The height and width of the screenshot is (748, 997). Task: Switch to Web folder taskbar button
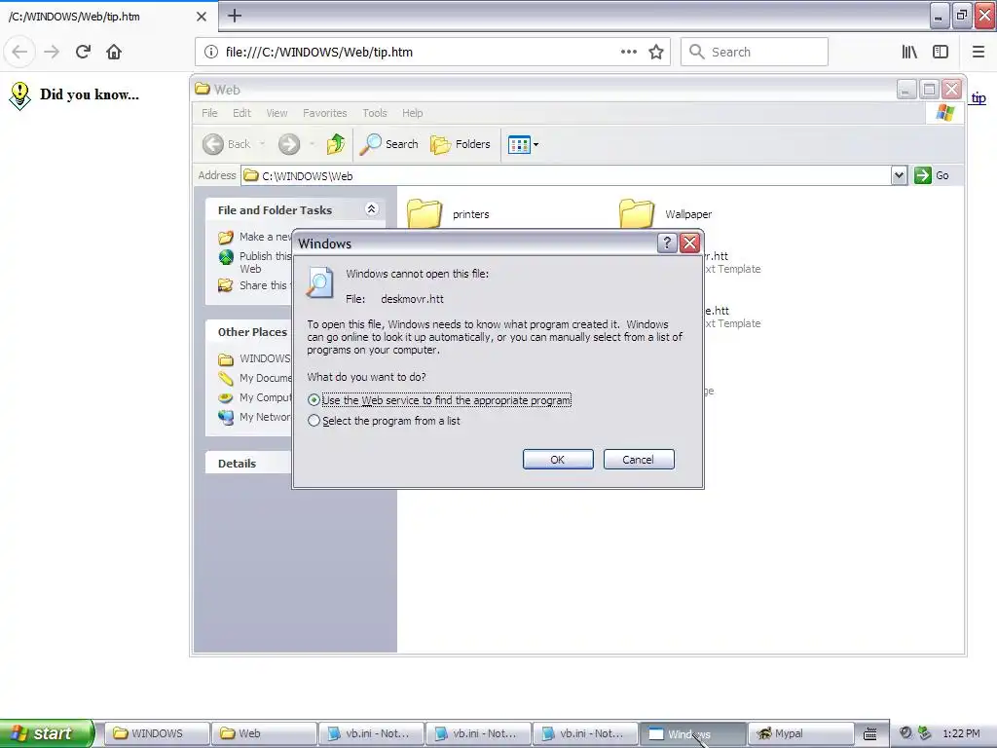pos(264,733)
